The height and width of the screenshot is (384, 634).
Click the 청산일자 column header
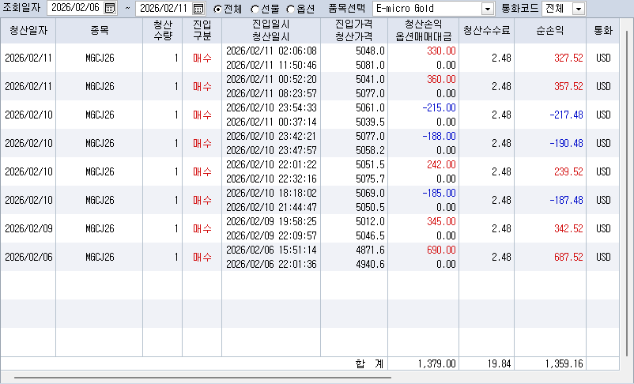[x=28, y=30]
